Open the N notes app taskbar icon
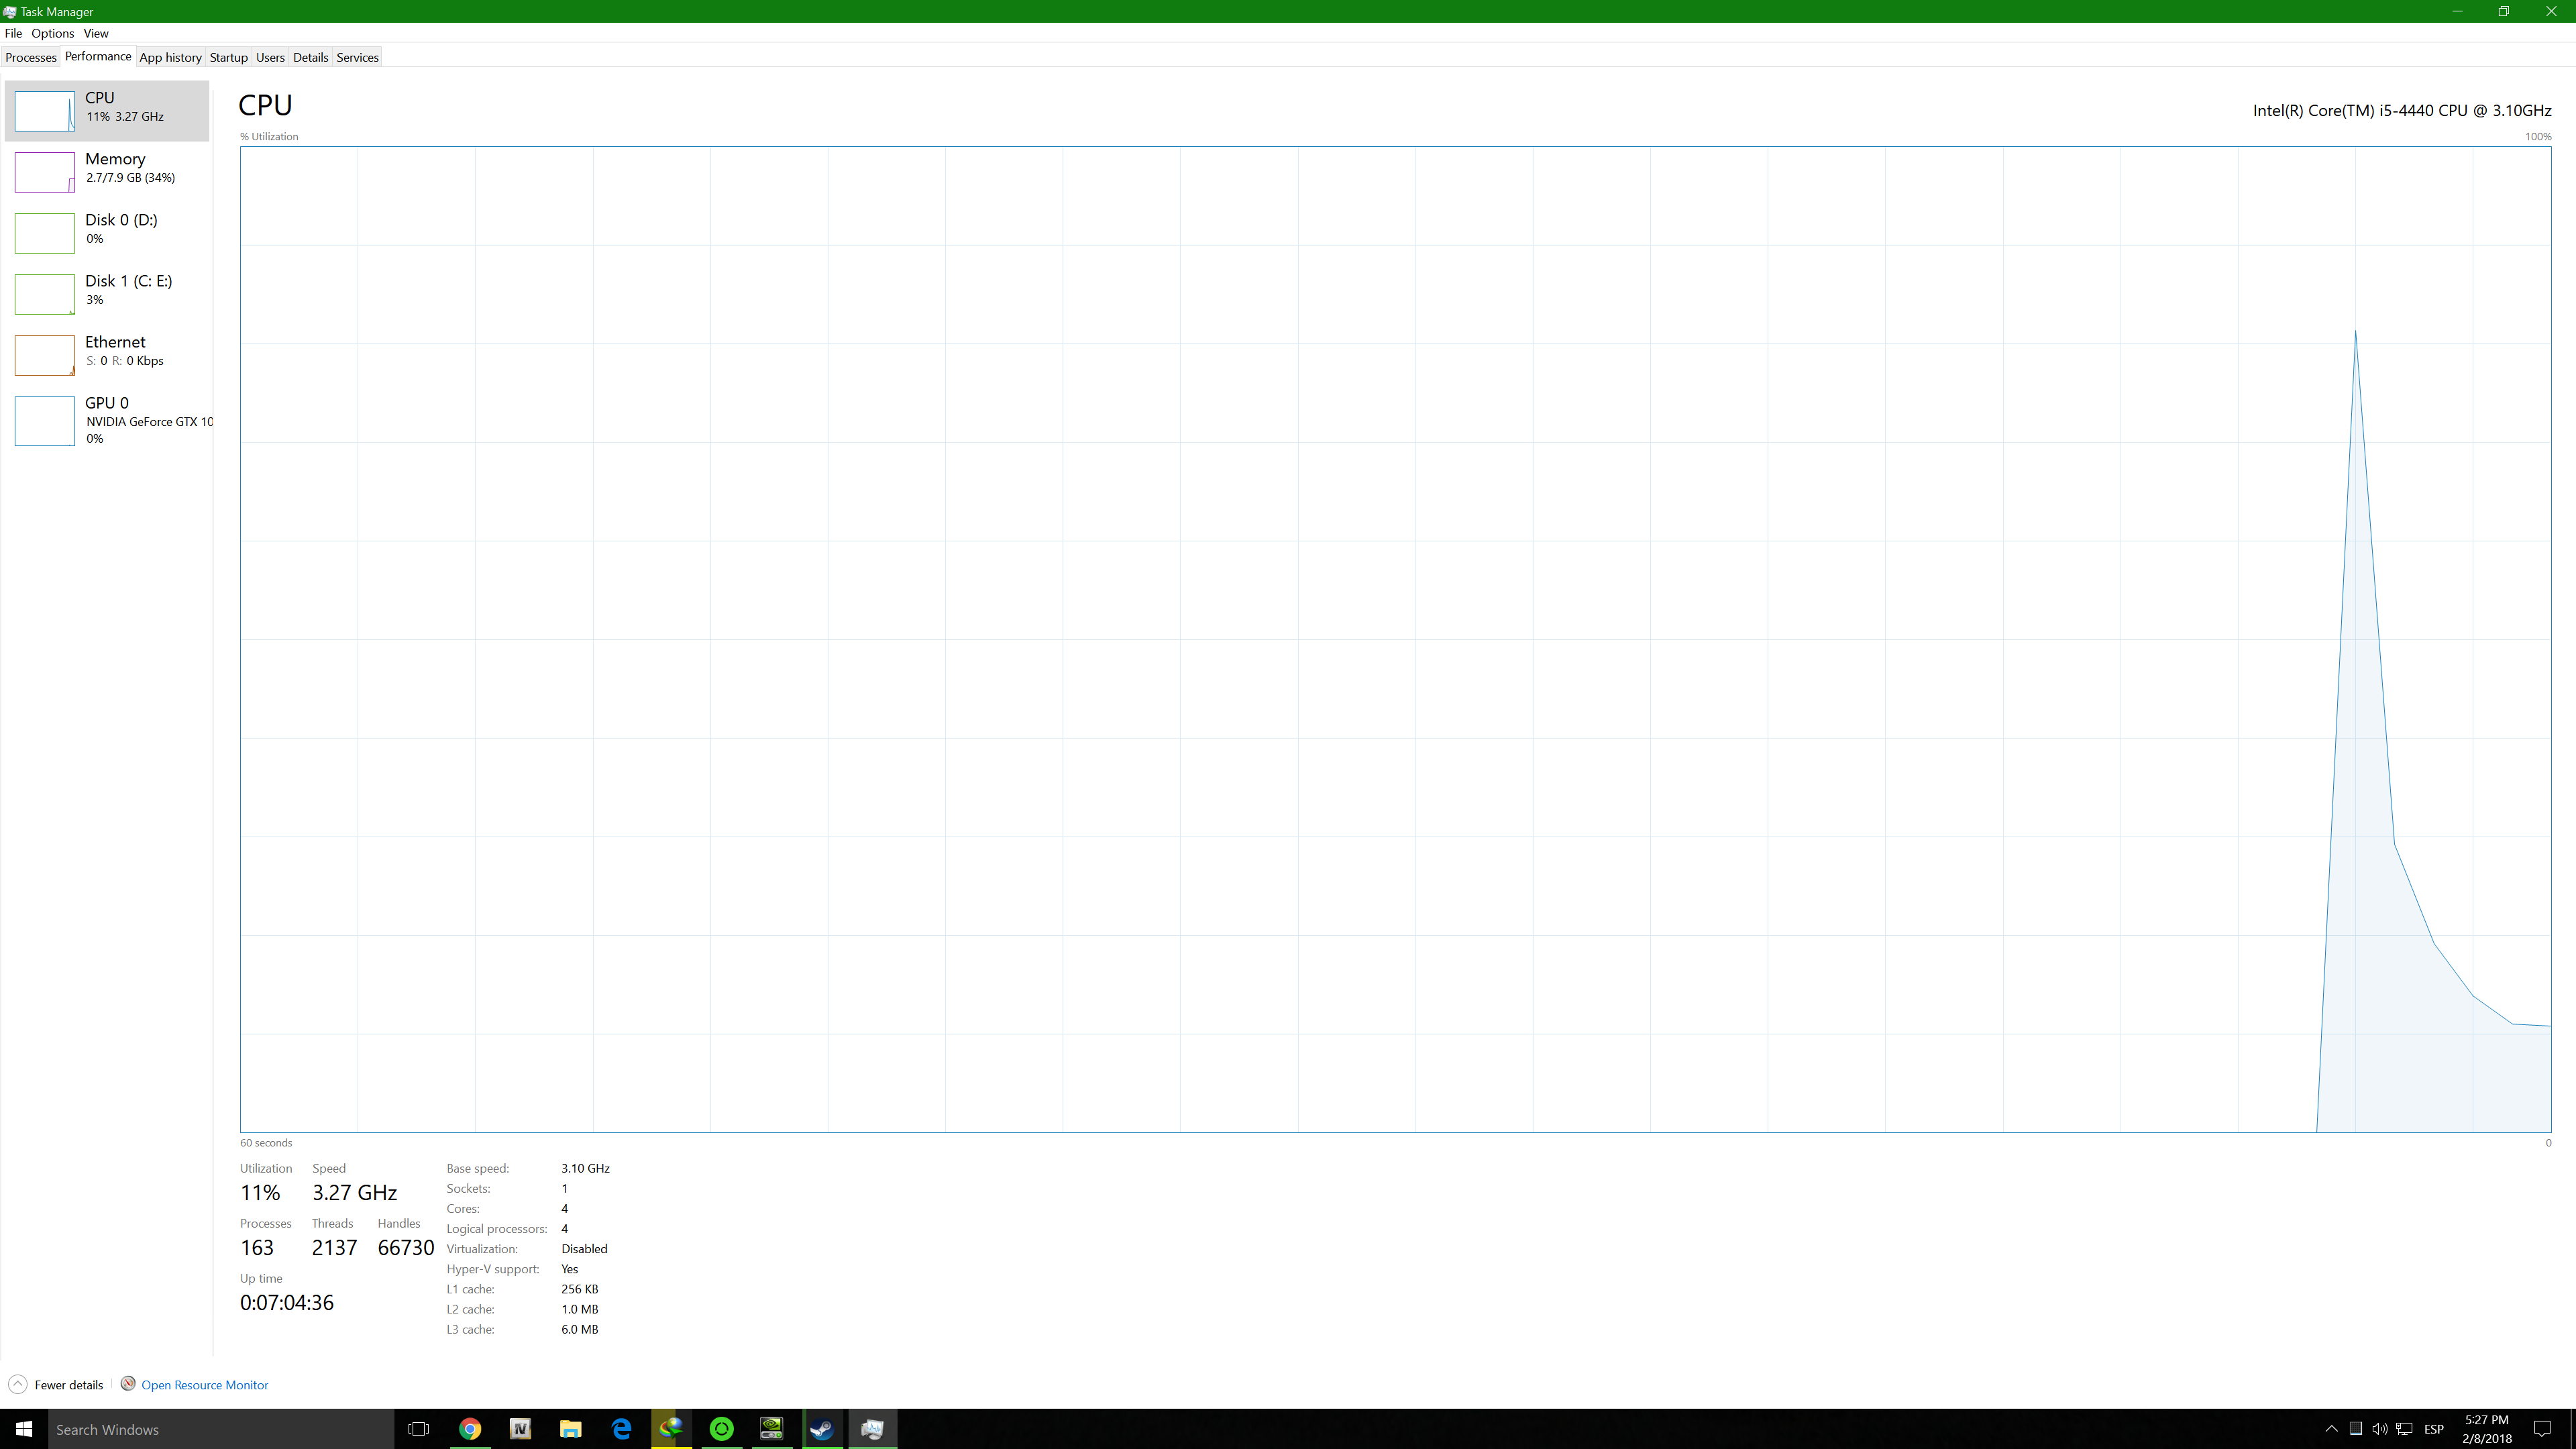Viewport: 2576px width, 1449px height. [x=520, y=1429]
